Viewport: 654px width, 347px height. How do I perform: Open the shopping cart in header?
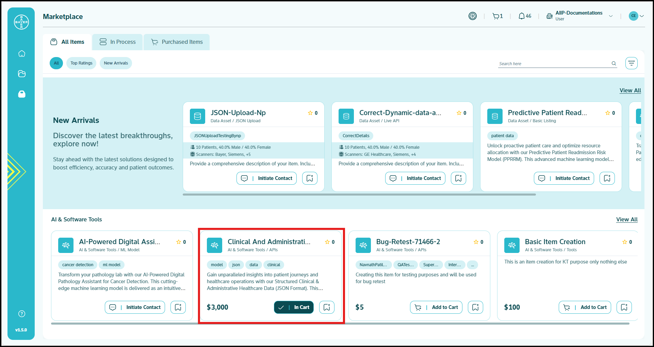497,16
